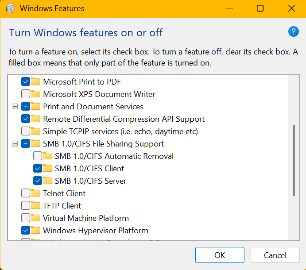Uncheck Windows Hypervisor Platform
Image resolution: width=306 pixels, height=270 pixels.
point(26,230)
